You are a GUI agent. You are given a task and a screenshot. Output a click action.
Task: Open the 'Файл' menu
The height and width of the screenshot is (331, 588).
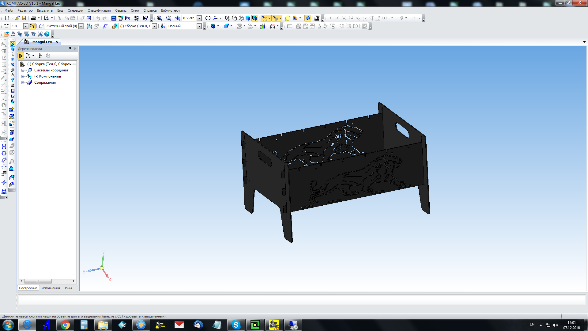pyautogui.click(x=9, y=10)
